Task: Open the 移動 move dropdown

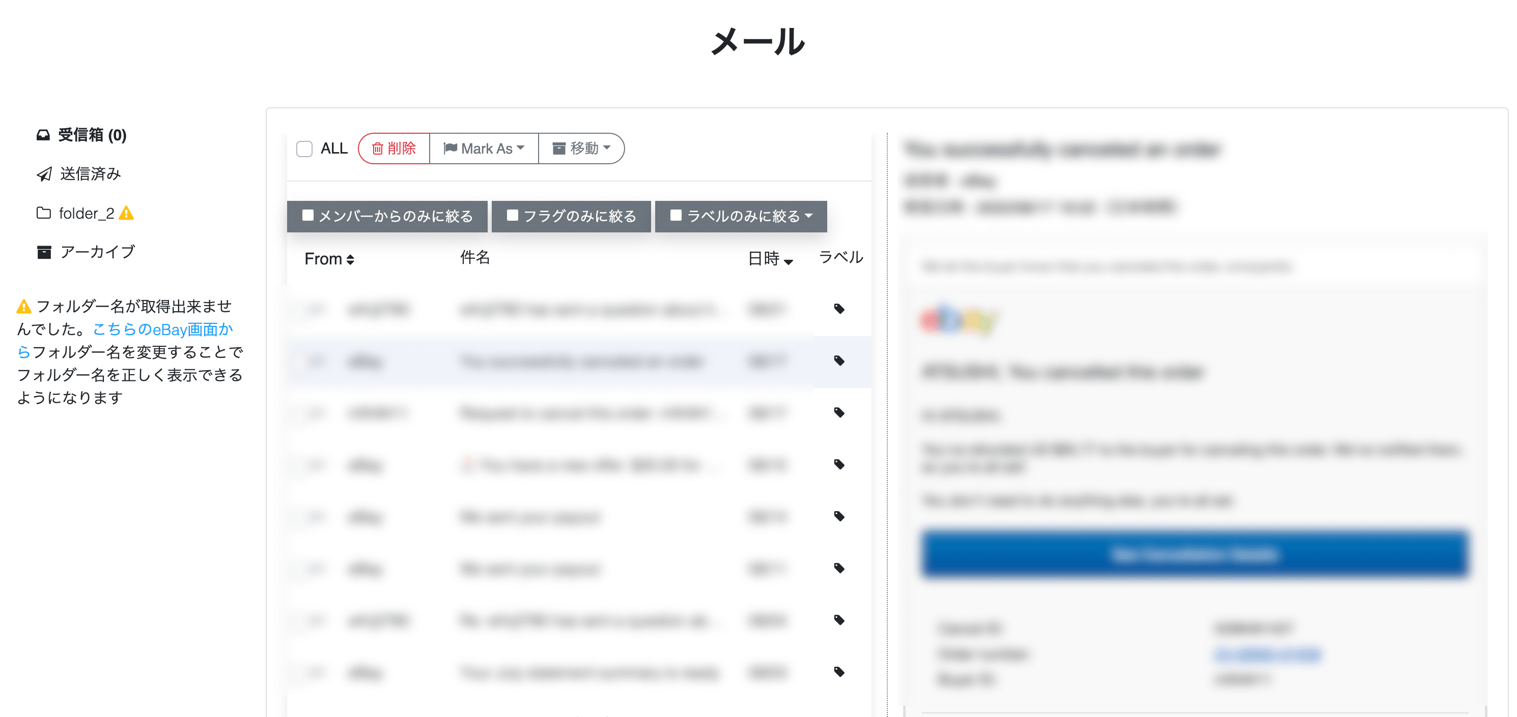Action: 581,149
